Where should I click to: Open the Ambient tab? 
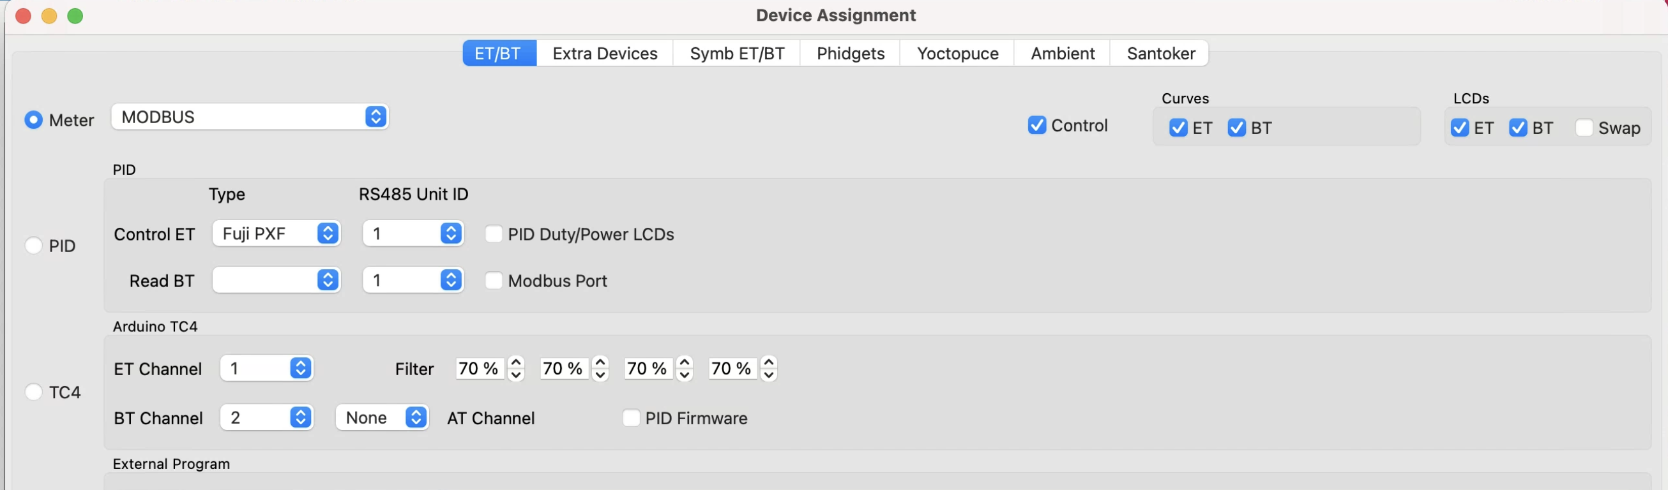pyautogui.click(x=1062, y=53)
